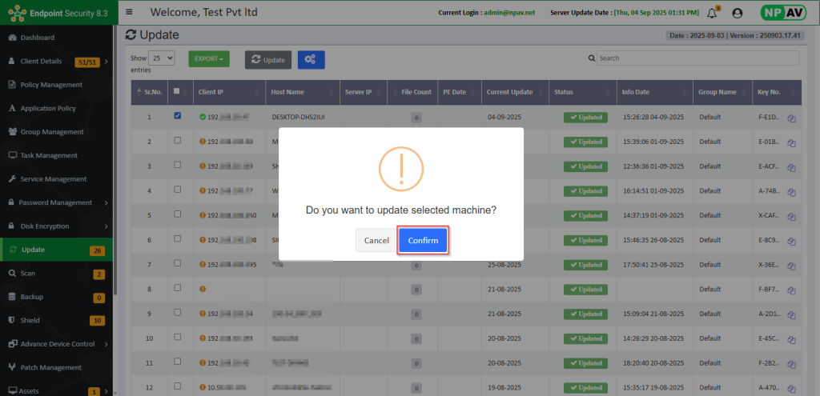Open Policy Management in sidebar
Screen dimensions: 820x396
click(51, 85)
